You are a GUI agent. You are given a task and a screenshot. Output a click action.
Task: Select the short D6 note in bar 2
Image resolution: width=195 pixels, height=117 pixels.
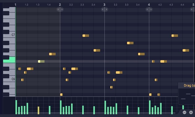click(x=70, y=72)
